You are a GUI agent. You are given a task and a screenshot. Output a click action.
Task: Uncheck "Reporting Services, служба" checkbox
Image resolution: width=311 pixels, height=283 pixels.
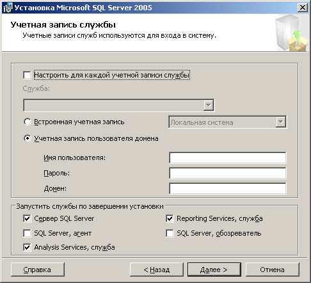[170, 219]
